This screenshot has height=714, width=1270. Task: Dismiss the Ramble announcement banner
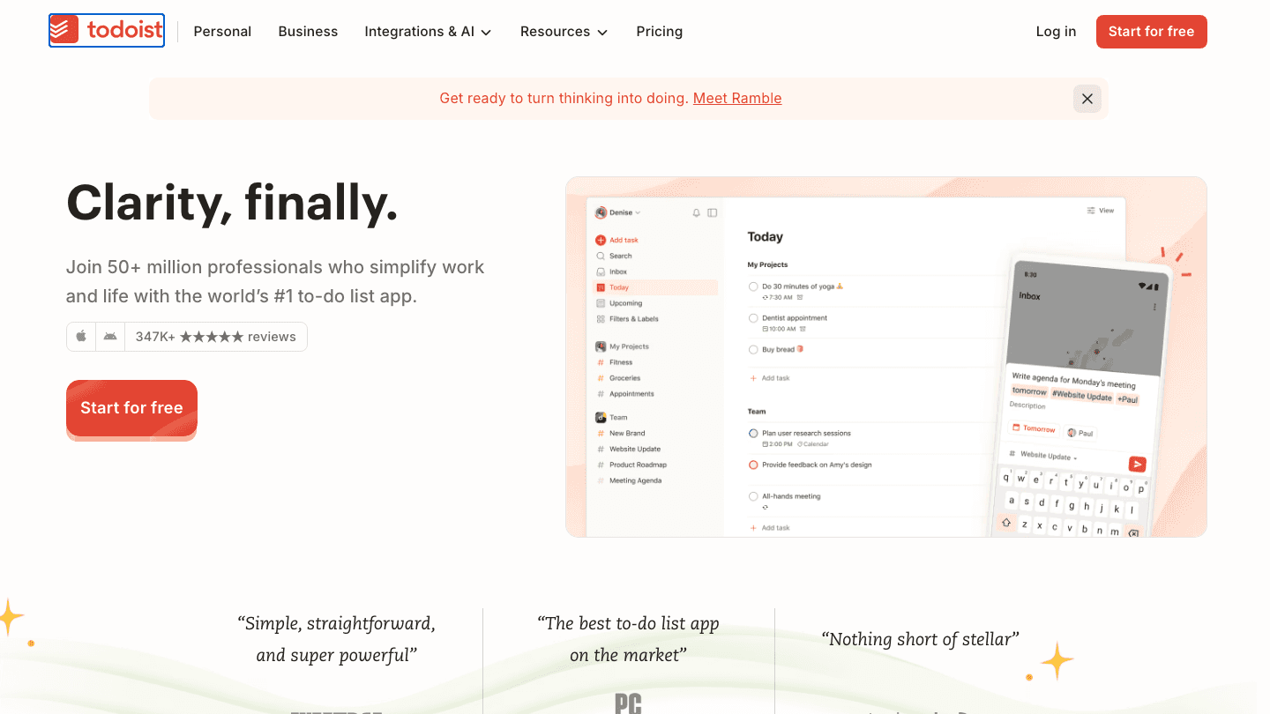1087,99
